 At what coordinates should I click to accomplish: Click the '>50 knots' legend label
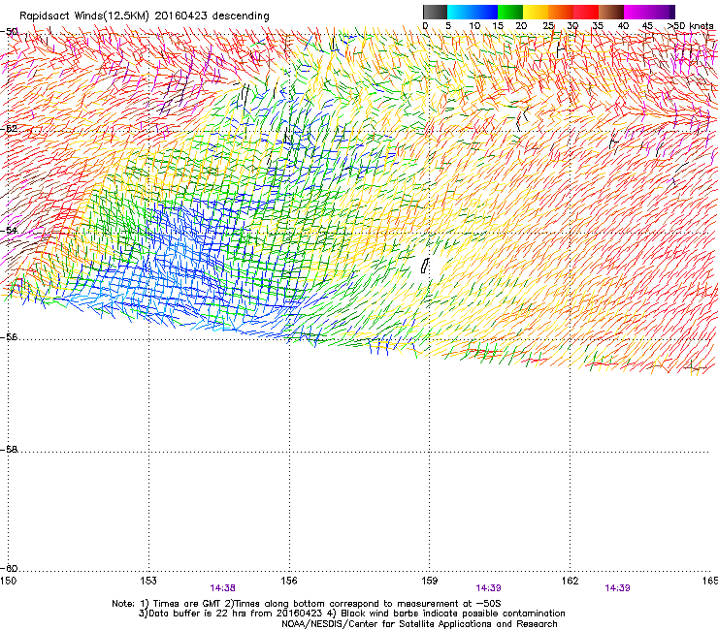click(690, 26)
